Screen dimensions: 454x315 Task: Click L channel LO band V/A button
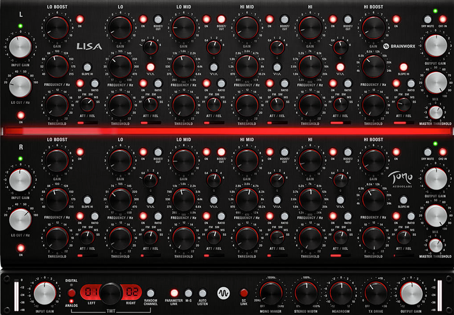coord(150,68)
